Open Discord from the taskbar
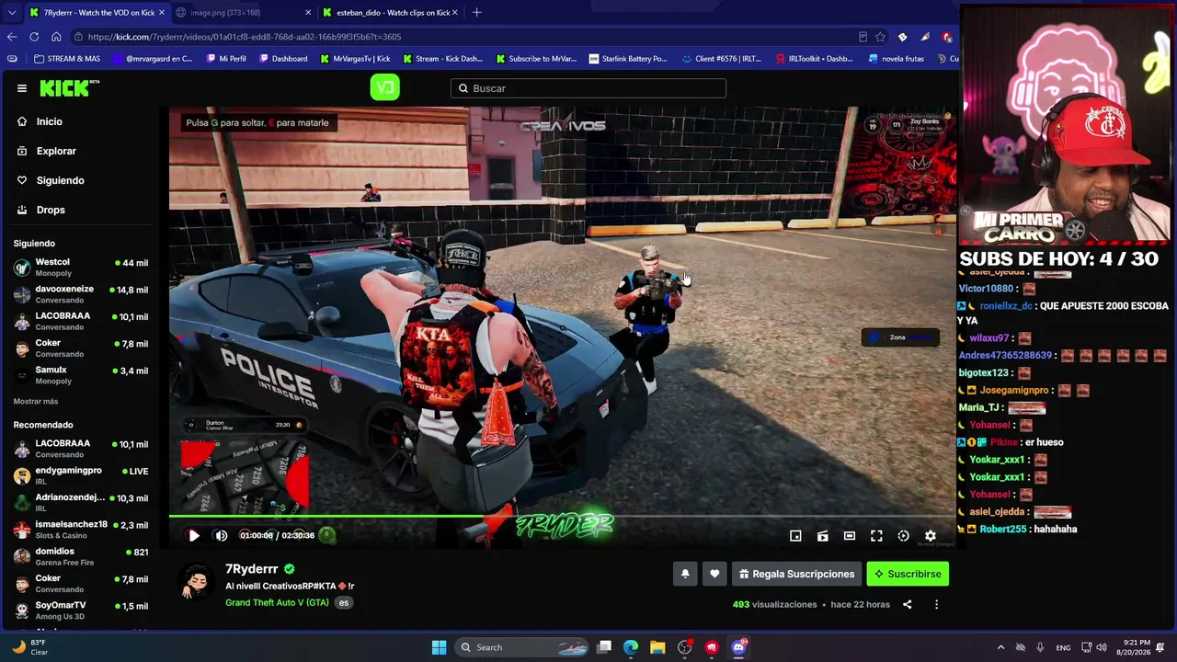The image size is (1177, 662). point(738,647)
